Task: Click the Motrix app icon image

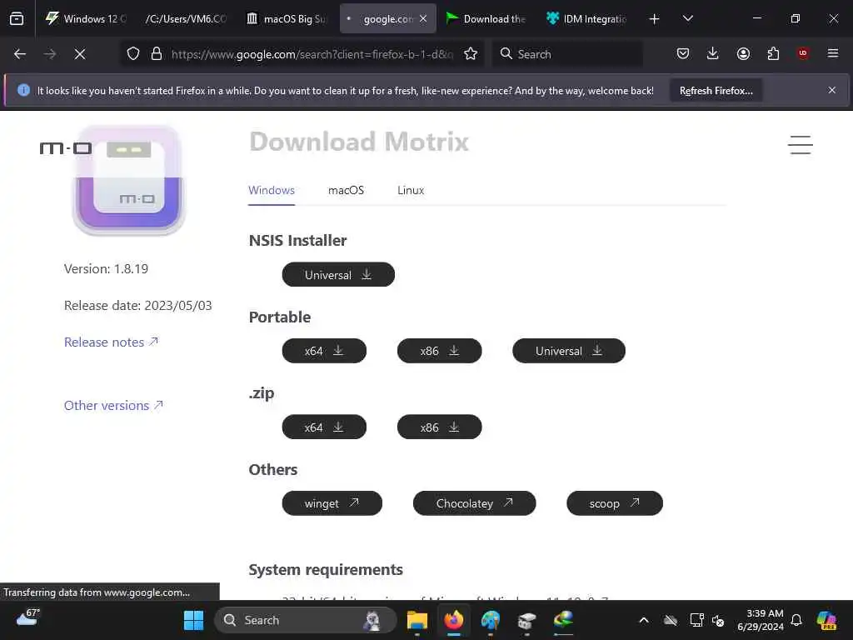Action: 129,180
